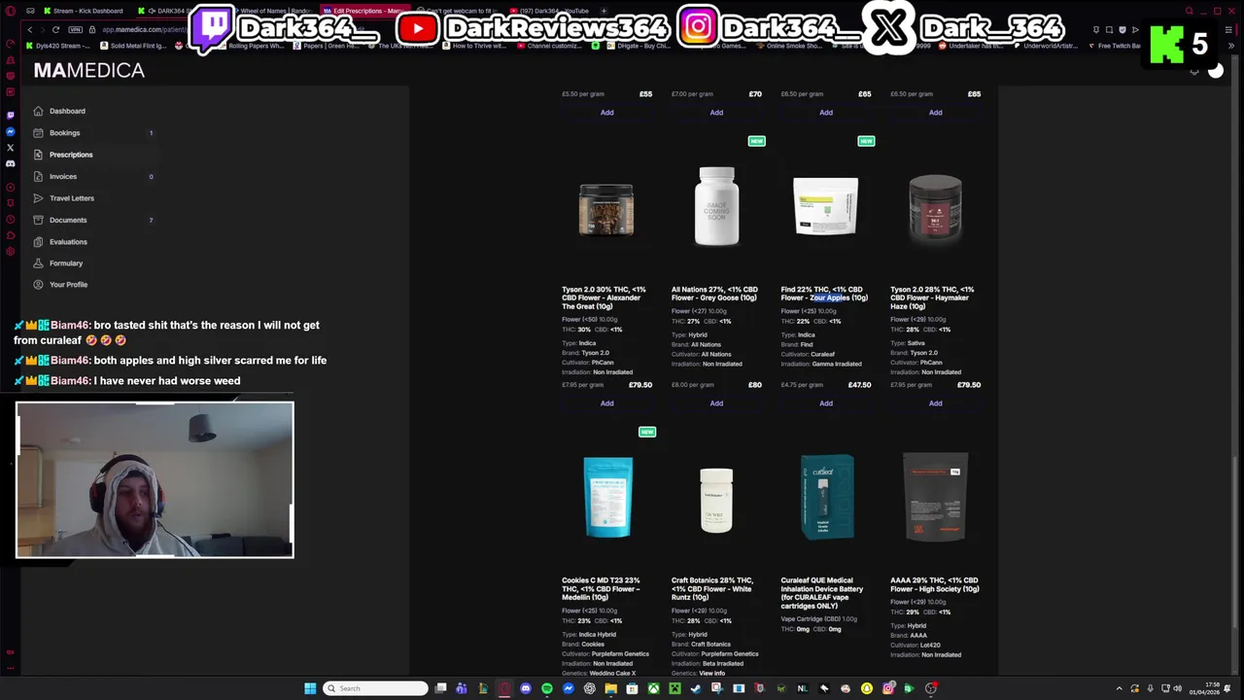This screenshot has width=1244, height=700.
Task: Open Curaleaf QUE battery box image
Action: [x=826, y=497]
